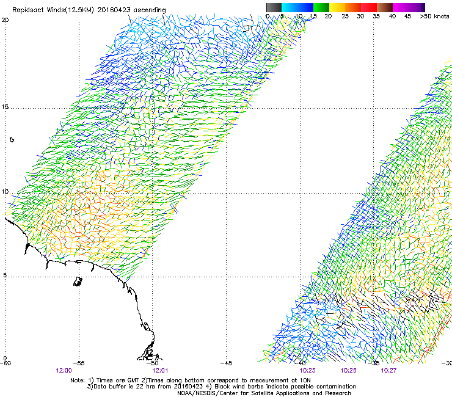
Task: Click the '-35' longitude label
Action: tap(374, 363)
